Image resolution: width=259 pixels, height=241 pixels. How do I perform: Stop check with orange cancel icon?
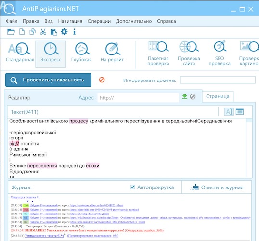(102, 80)
